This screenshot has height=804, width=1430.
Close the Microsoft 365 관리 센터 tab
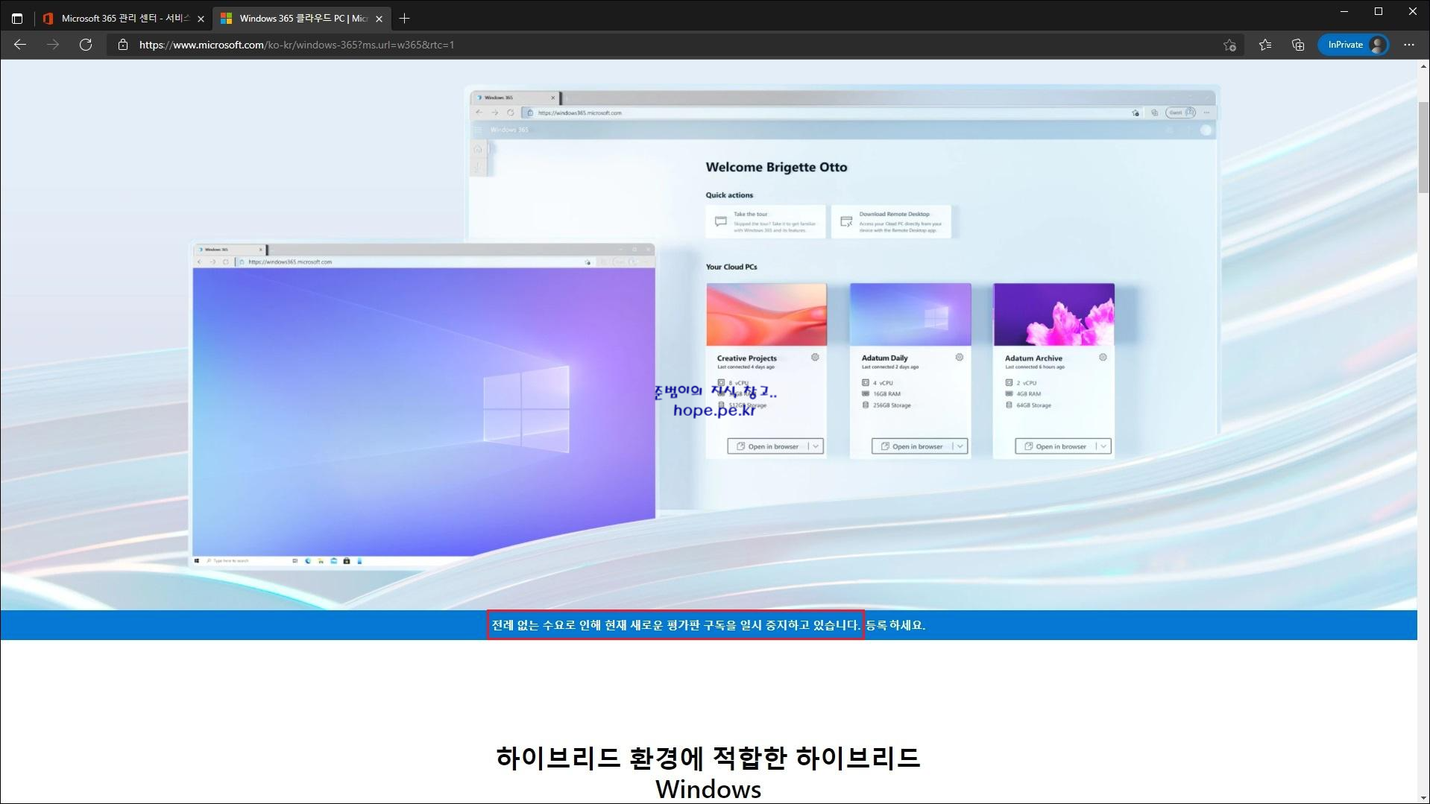[201, 19]
